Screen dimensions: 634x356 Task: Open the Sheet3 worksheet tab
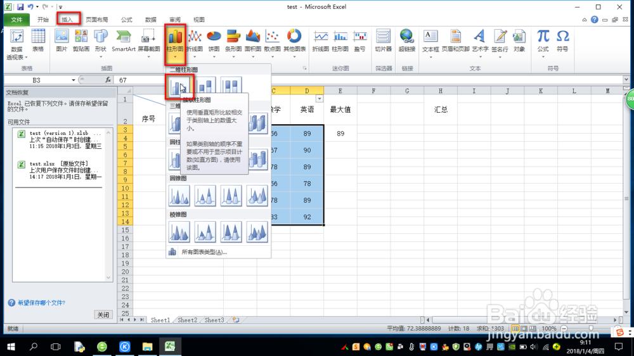pos(214,320)
